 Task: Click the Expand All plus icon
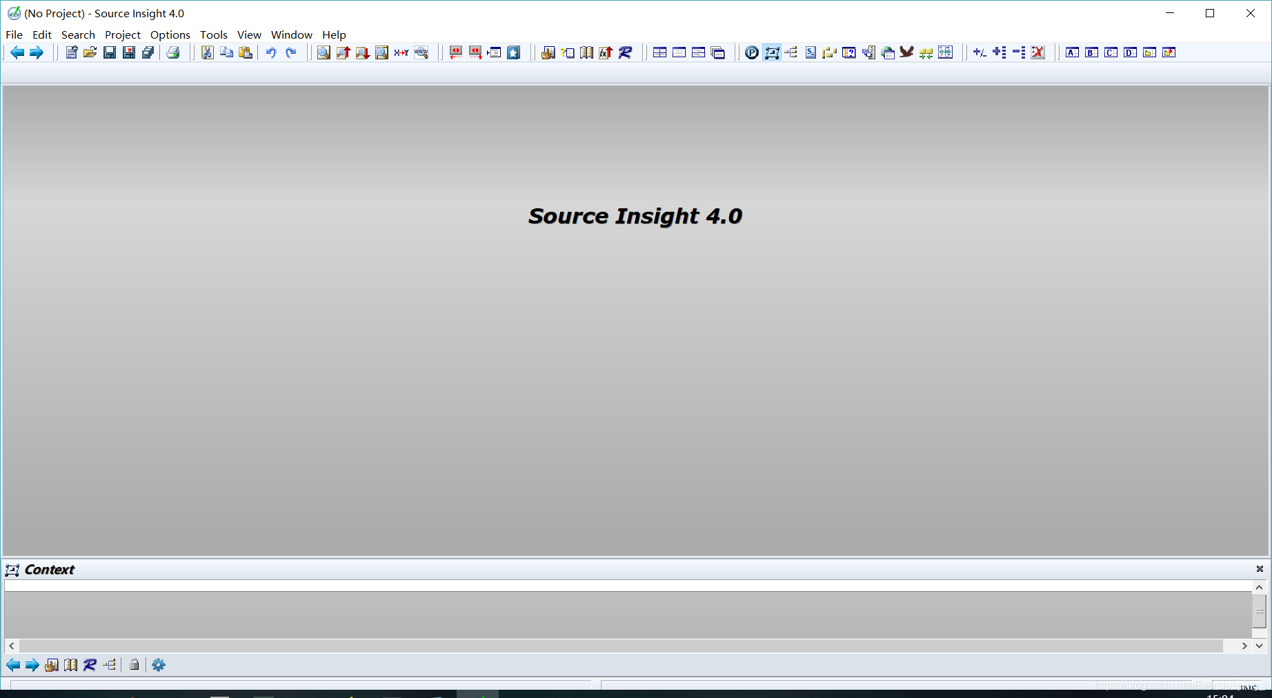click(x=1000, y=52)
